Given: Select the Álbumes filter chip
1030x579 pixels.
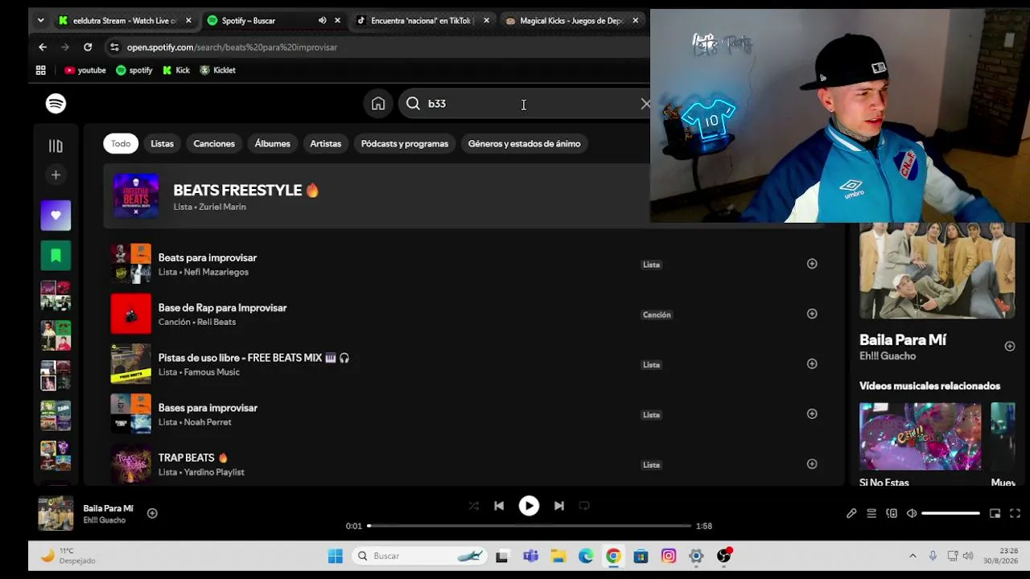Looking at the screenshot, I should (273, 144).
